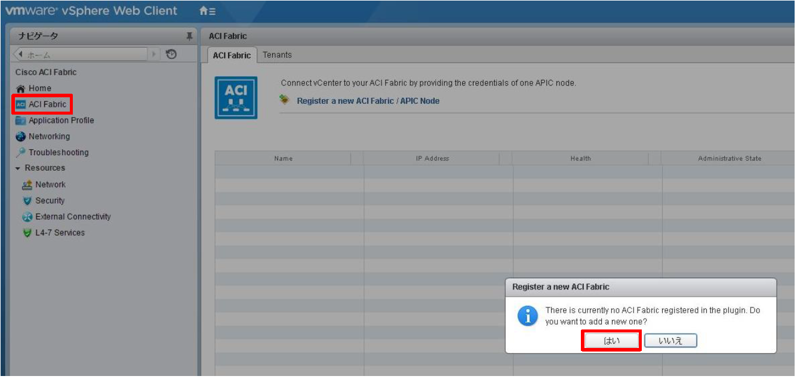Open Register a new ACI Fabric / APIC Node link
The width and height of the screenshot is (797, 379).
point(368,100)
